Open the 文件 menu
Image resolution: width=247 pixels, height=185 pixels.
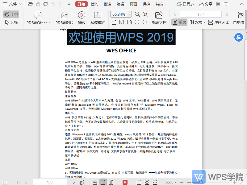[12, 4]
